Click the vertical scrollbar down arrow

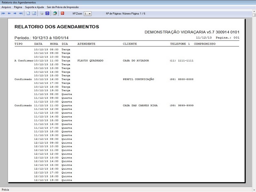click(x=254, y=184)
